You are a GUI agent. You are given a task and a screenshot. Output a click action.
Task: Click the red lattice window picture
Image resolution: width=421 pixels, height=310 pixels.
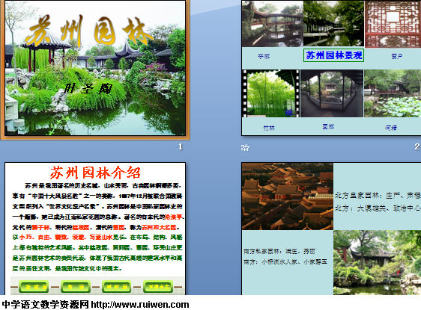pyautogui.click(x=393, y=24)
